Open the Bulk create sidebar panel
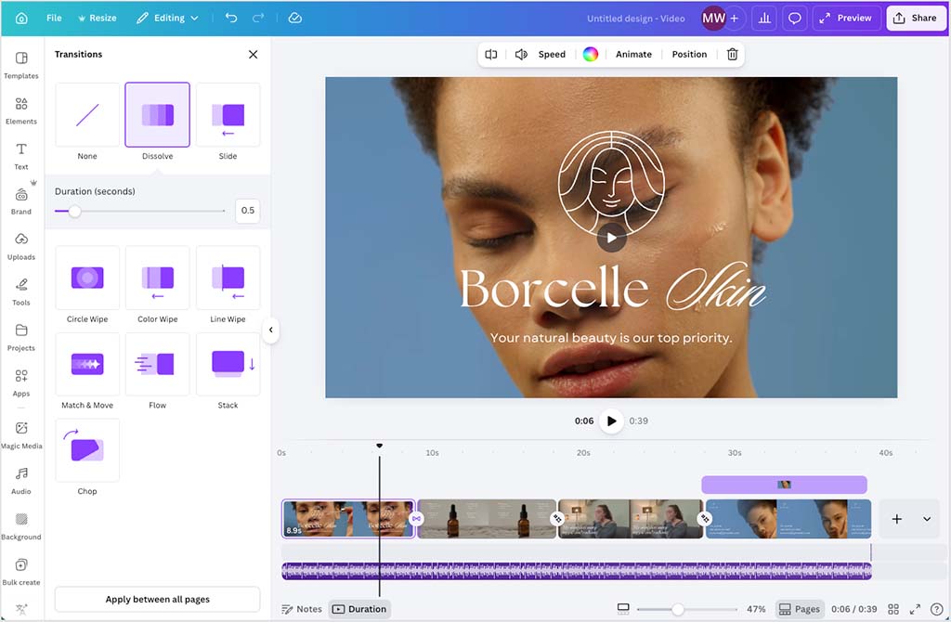 coord(21,571)
